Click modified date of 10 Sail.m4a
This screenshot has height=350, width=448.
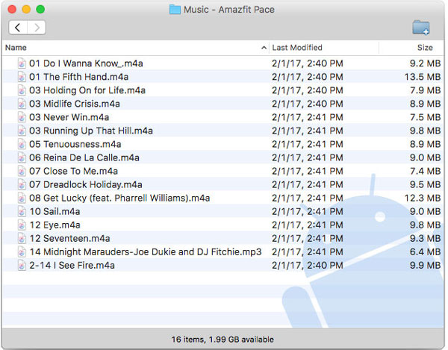point(308,211)
